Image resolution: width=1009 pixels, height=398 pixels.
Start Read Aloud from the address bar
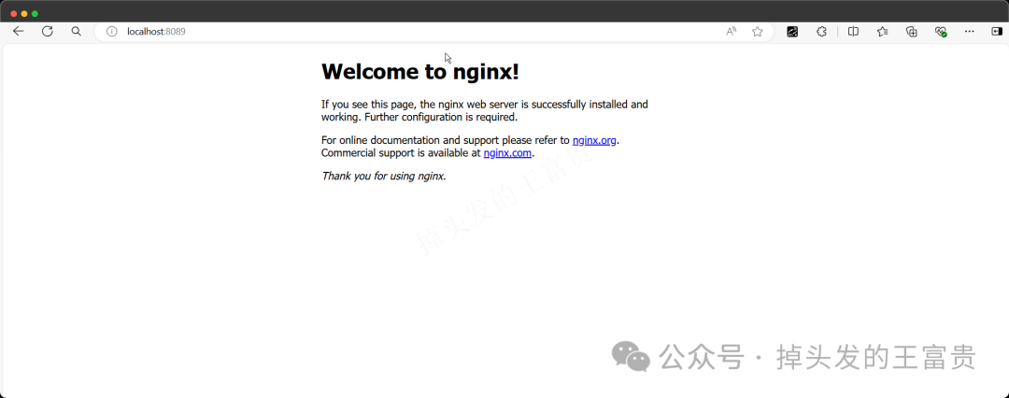pyautogui.click(x=731, y=31)
